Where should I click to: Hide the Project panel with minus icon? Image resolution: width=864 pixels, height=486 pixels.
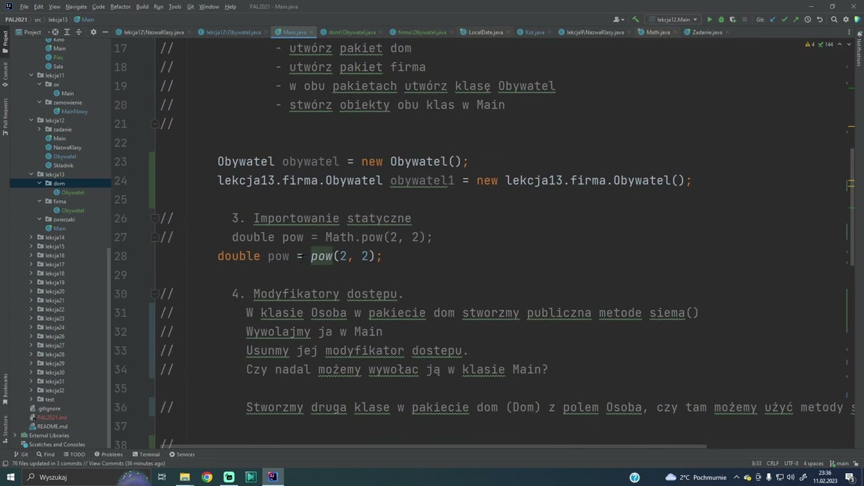105,32
